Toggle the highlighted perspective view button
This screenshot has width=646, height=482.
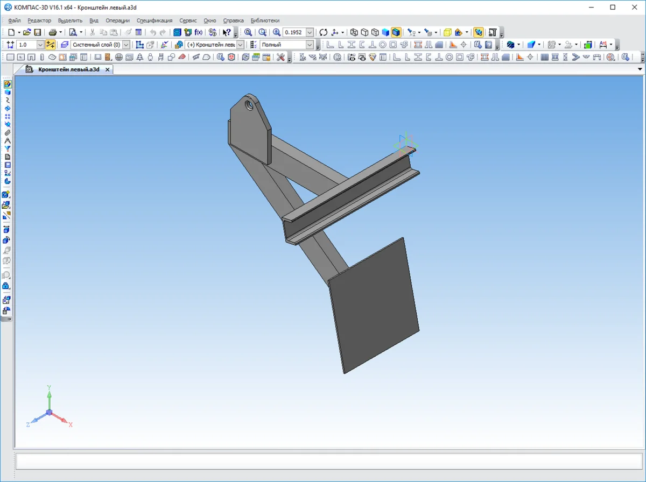(x=478, y=32)
